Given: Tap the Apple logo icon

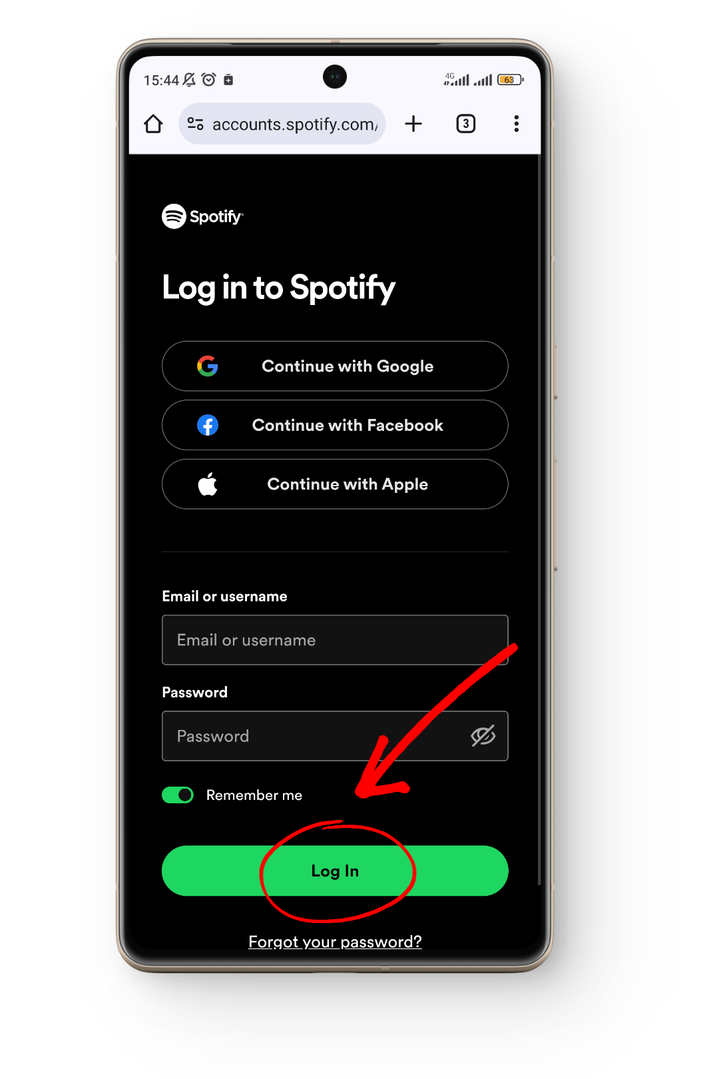Looking at the screenshot, I should tap(208, 484).
